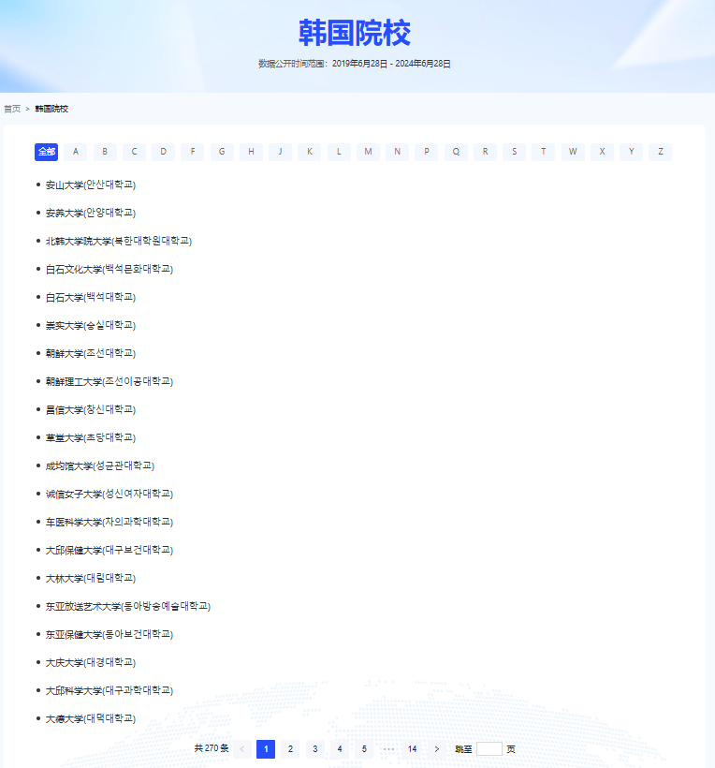Open 北韩大学院大学 entry
Viewport: 715px width, 768px height.
click(119, 241)
